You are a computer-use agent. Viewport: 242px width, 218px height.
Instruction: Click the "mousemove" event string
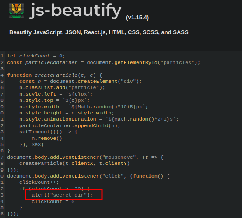tap(119, 157)
